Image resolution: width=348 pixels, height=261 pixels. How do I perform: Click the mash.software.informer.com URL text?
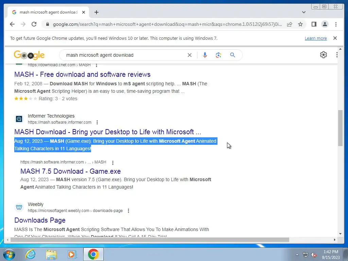coord(59,122)
